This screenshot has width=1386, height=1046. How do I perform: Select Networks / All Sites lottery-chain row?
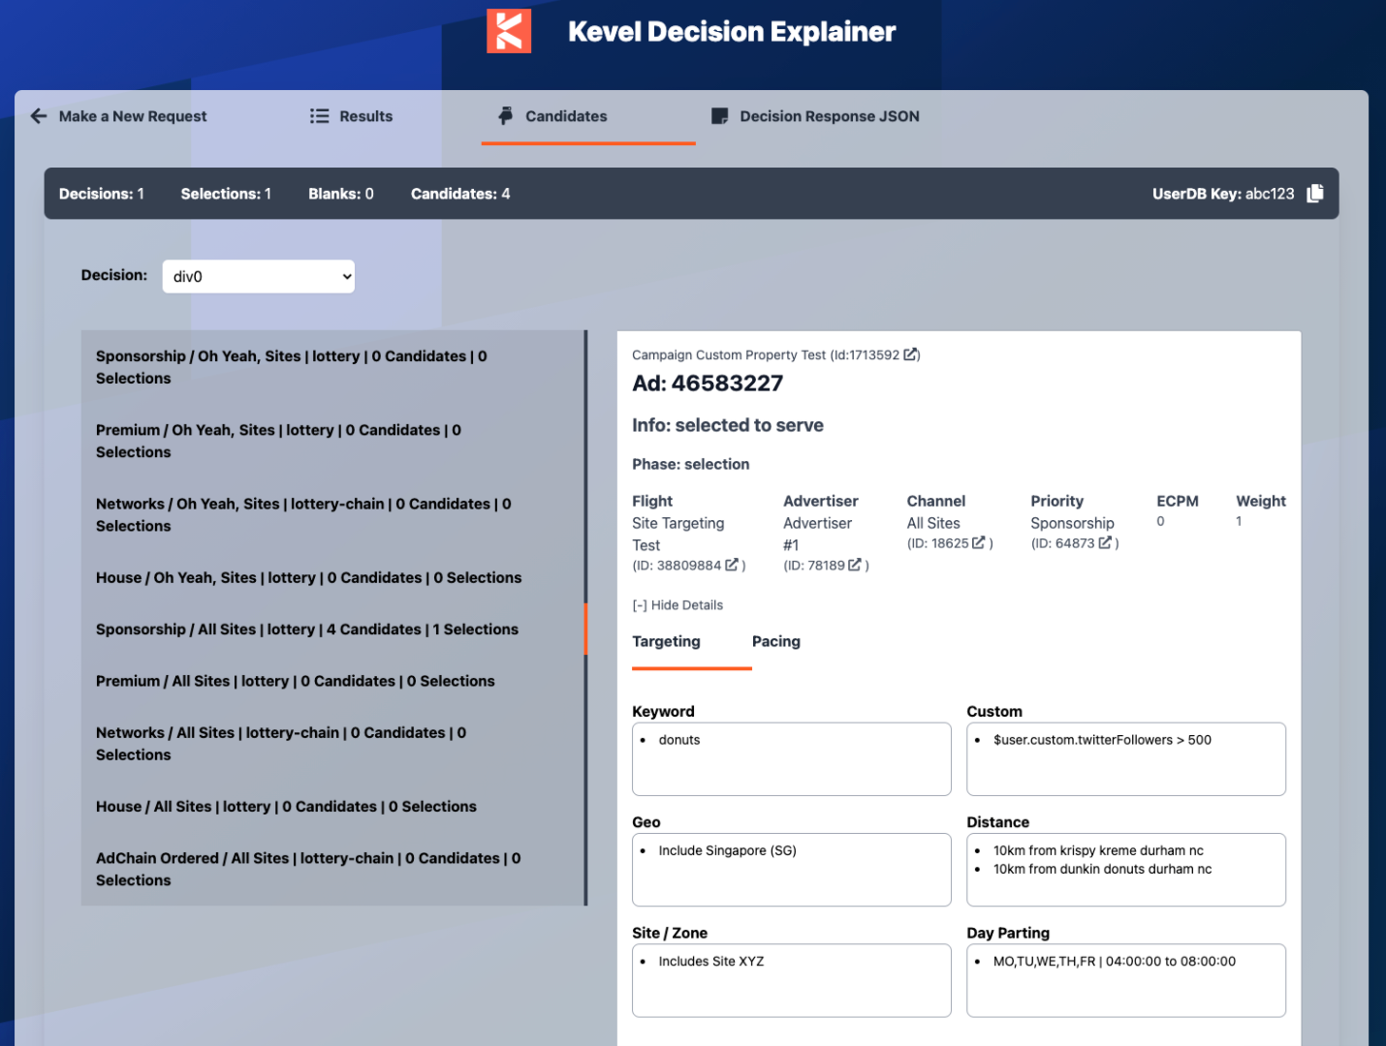coord(332,744)
